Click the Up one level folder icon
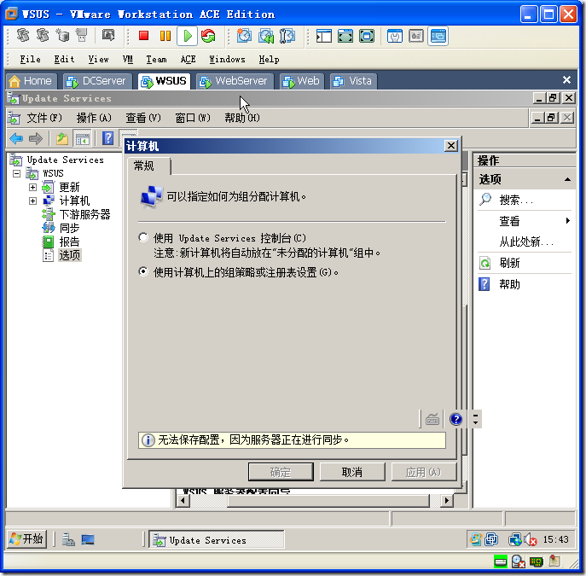Viewport: 586px width, 576px height. pyautogui.click(x=62, y=139)
